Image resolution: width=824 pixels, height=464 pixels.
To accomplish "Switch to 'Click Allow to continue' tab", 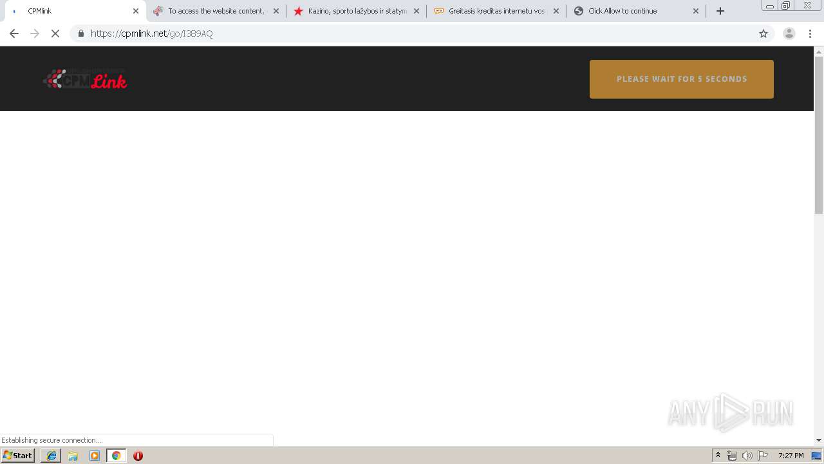I will [637, 11].
